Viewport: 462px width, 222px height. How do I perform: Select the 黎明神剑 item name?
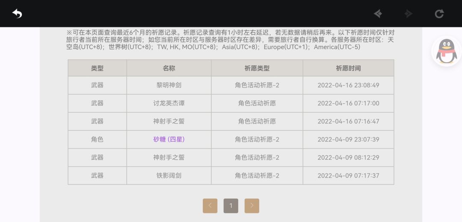click(169, 85)
